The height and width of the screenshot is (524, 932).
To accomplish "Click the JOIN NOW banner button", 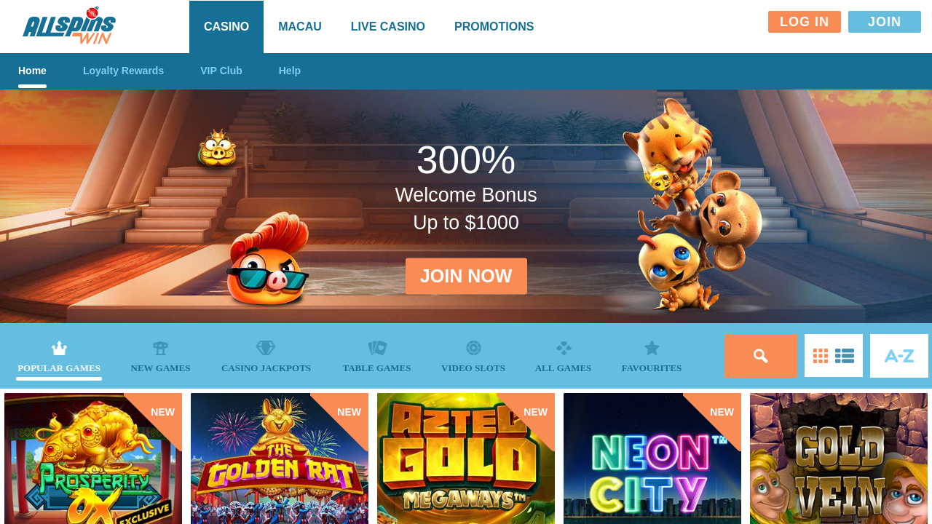I will [x=466, y=276].
